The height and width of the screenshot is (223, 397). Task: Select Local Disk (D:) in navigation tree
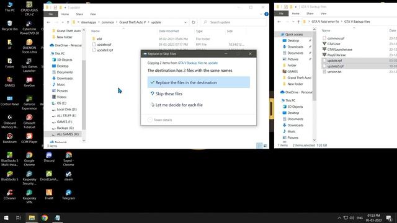click(x=66, y=110)
